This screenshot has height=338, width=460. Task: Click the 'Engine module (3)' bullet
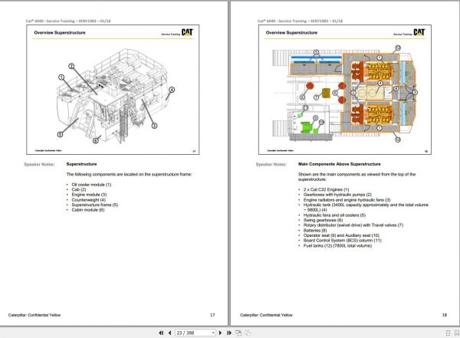(x=89, y=195)
